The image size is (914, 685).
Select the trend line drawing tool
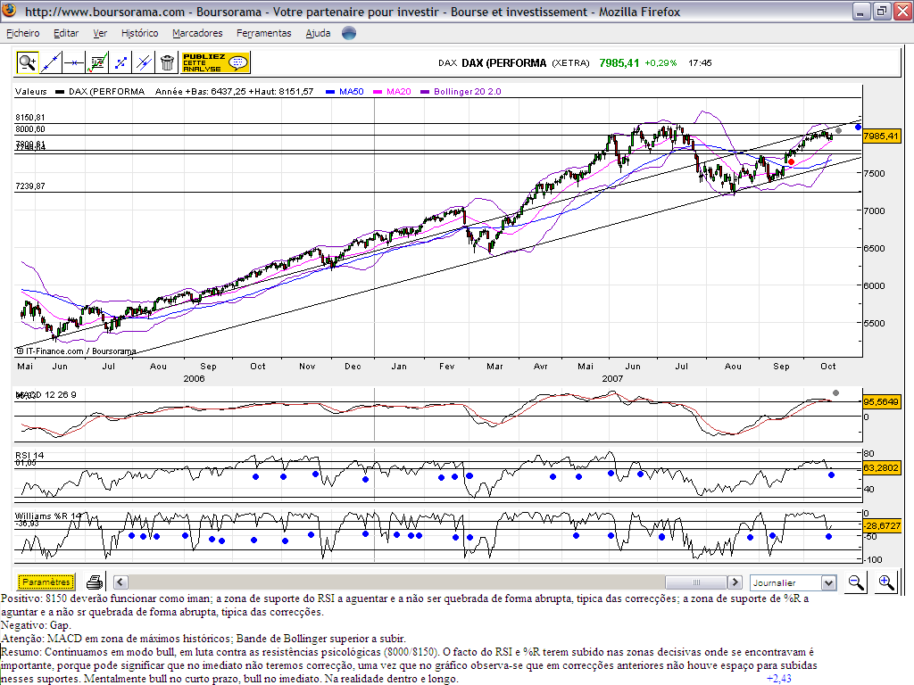(x=51, y=62)
